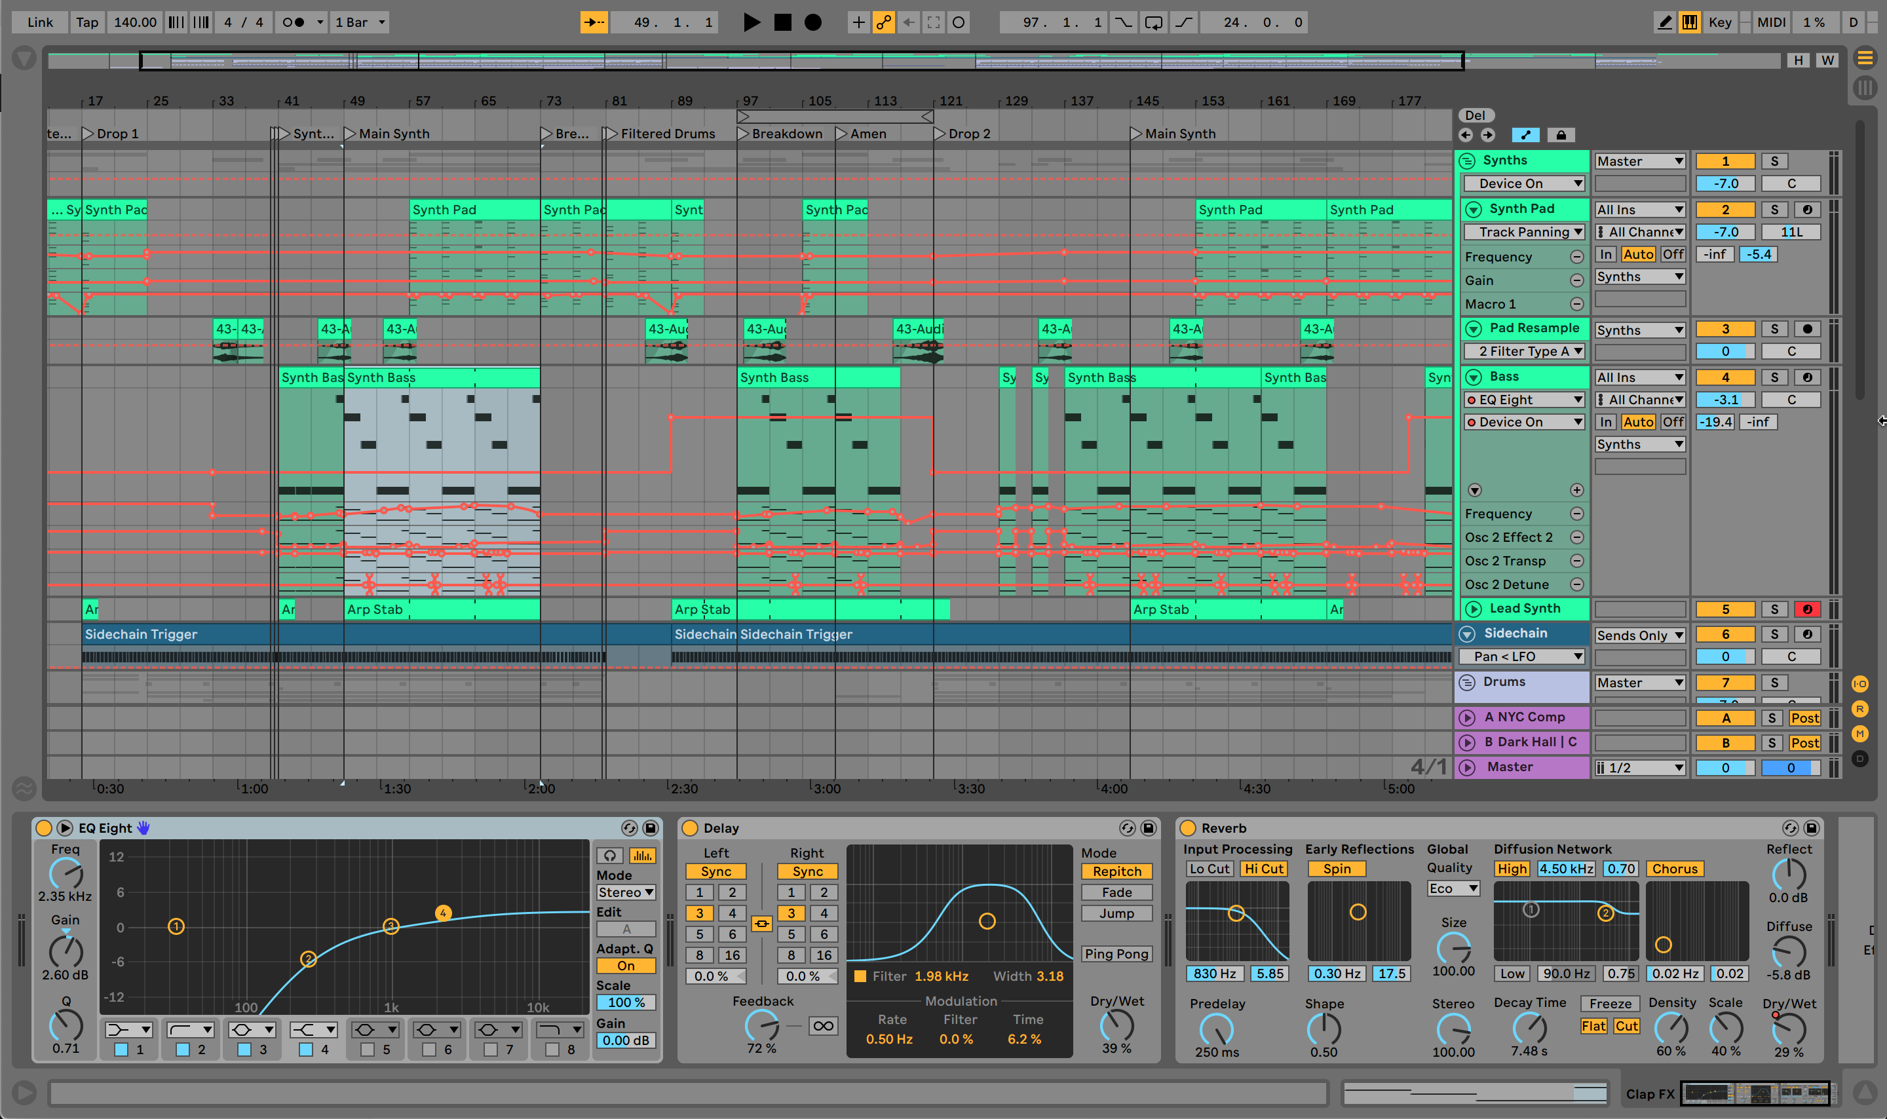
Task: Disable the EQ Eight device activator
Action: pos(44,828)
